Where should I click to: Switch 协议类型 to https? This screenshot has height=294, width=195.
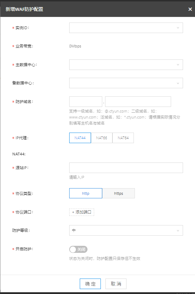[x=118, y=193]
